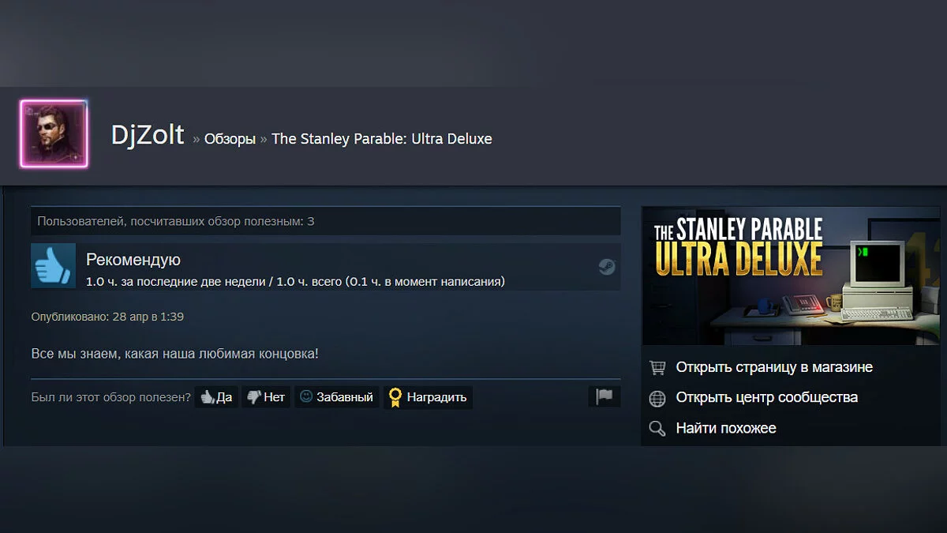Click the Рекомендую title text
This screenshot has height=533, width=947.
coord(133,260)
